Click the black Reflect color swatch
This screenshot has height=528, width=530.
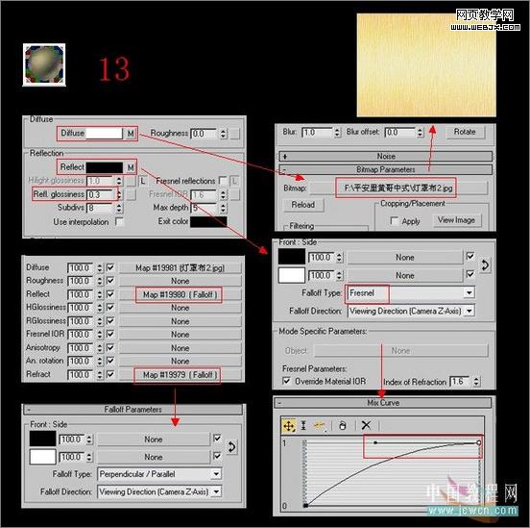(x=105, y=167)
